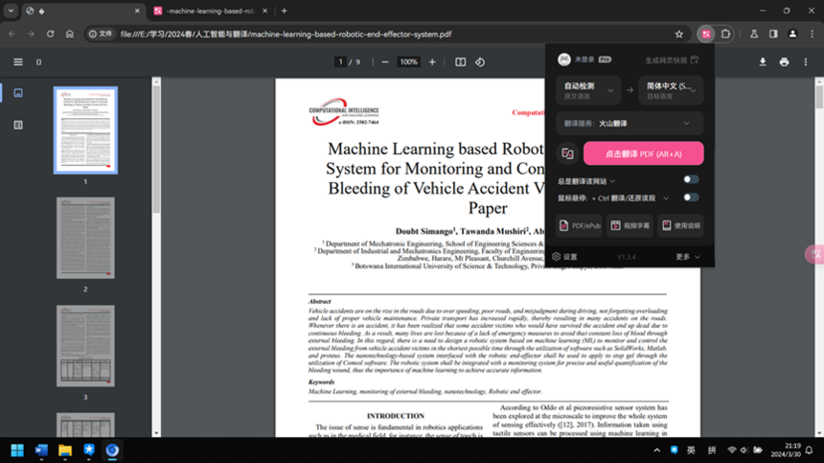The image size is (824, 463).
Task: Click the user avatar in translate popup
Action: tap(564, 59)
